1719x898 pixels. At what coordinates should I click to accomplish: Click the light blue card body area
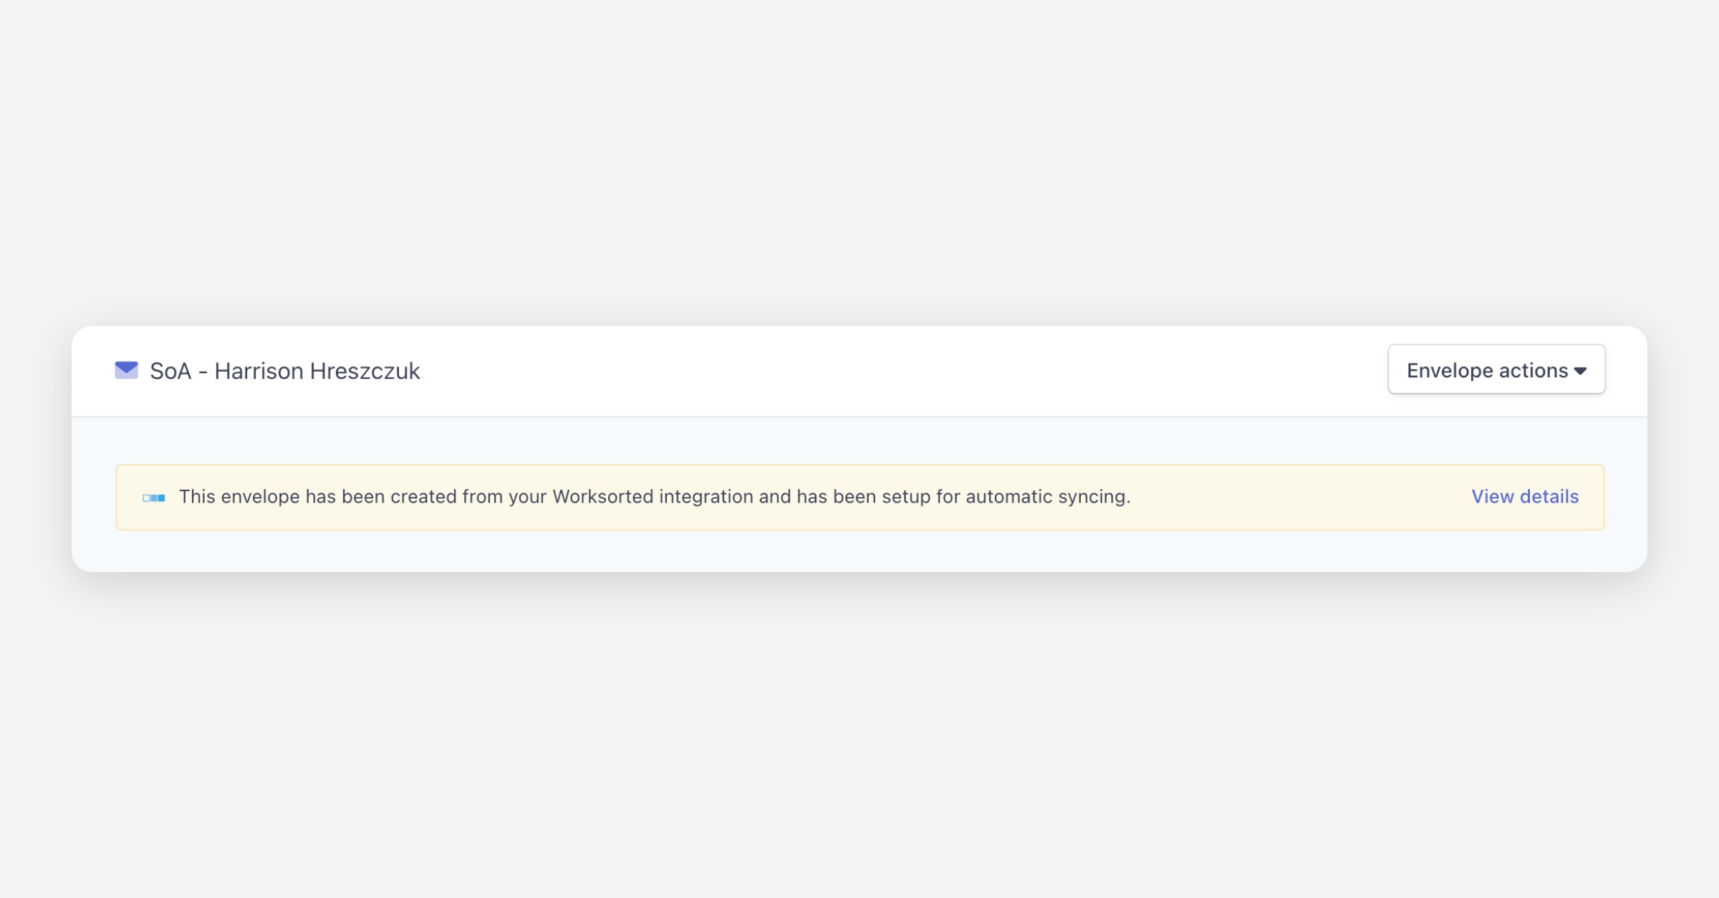(x=860, y=551)
